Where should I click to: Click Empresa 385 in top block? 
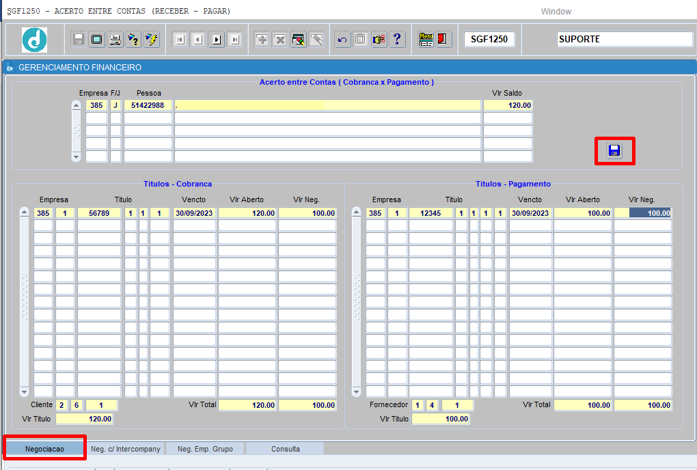(96, 105)
